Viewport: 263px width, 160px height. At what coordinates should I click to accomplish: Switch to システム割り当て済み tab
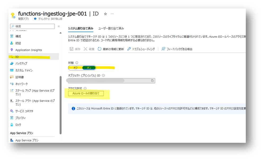[81, 29]
